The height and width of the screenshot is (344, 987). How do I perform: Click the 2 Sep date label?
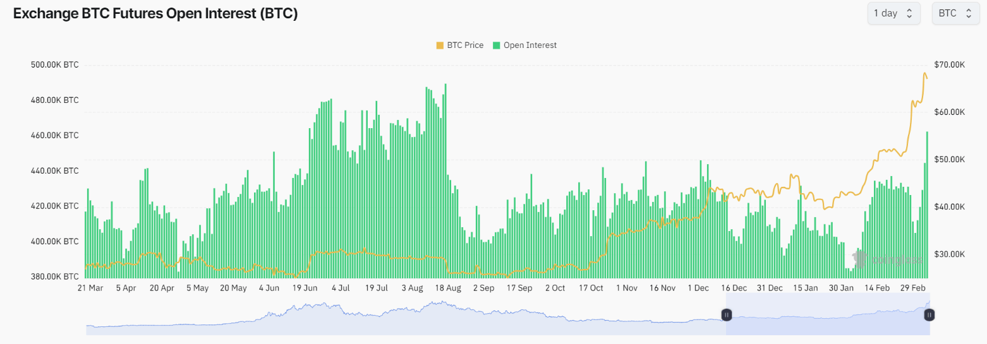(483, 288)
